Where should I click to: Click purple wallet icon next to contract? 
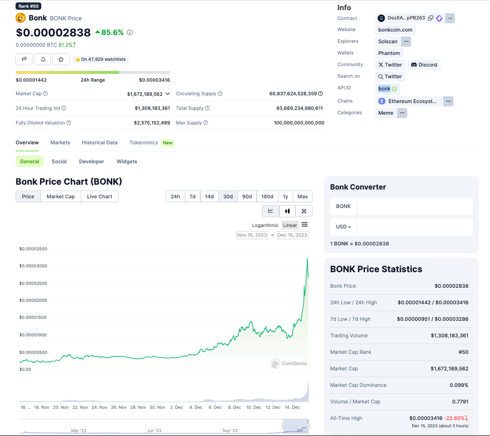439,18
